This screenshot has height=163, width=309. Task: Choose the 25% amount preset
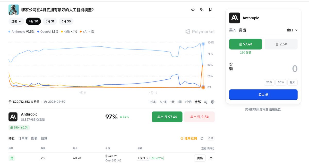pos(269,82)
